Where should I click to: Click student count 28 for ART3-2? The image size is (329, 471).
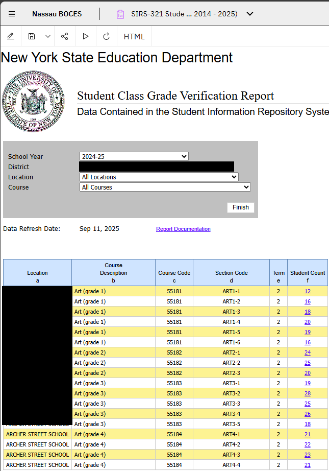click(308, 393)
